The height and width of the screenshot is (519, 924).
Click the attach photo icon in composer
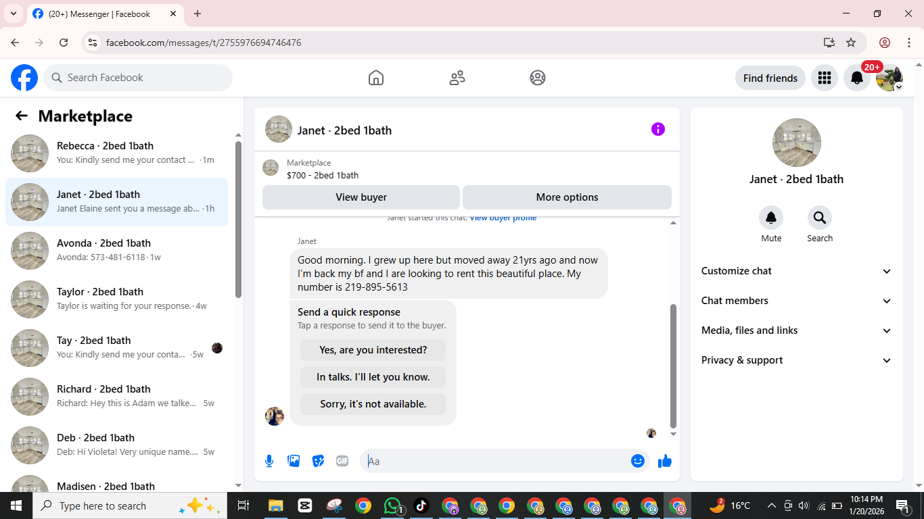[x=294, y=461]
